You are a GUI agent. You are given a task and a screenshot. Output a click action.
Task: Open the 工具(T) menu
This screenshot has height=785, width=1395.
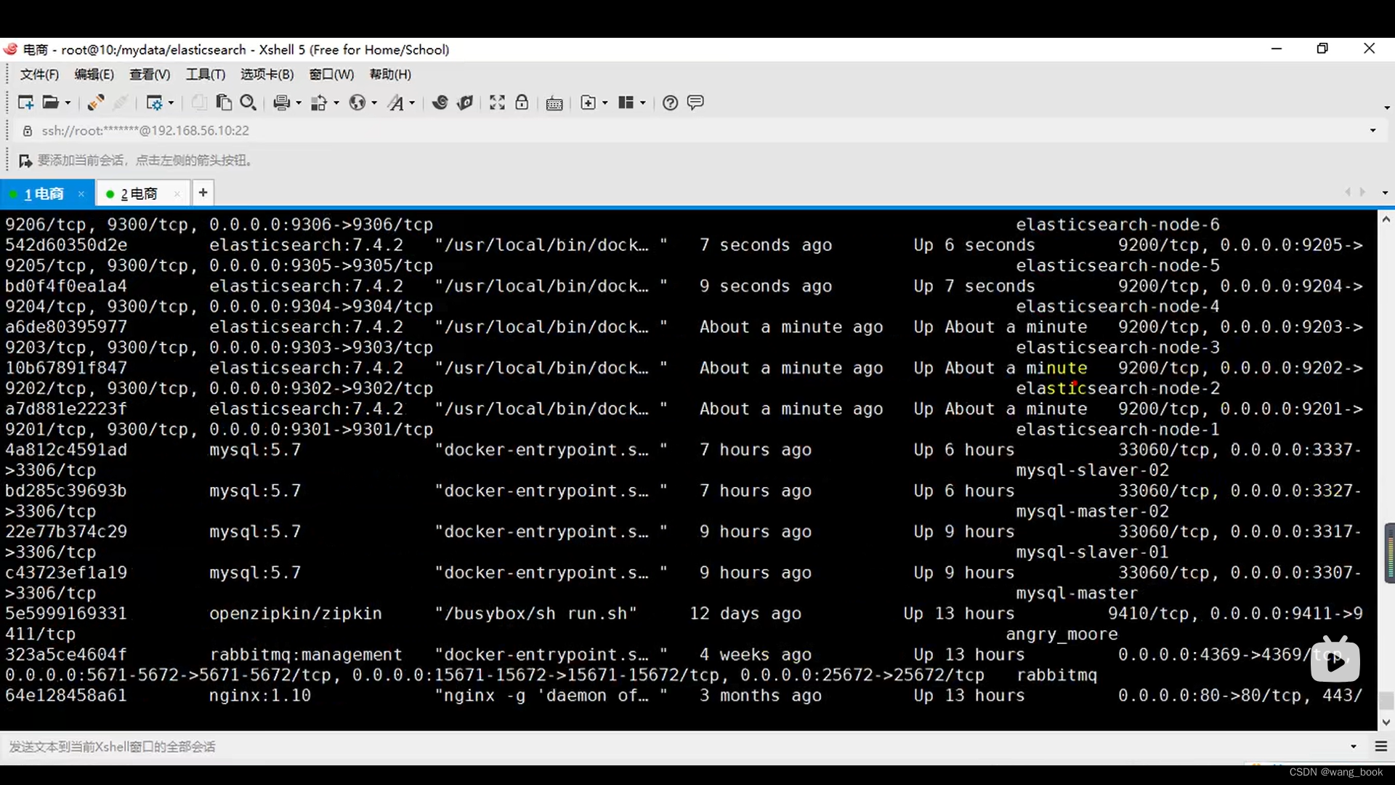click(x=205, y=74)
